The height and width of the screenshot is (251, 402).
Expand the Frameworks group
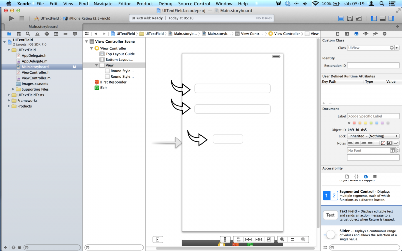coord(9,100)
